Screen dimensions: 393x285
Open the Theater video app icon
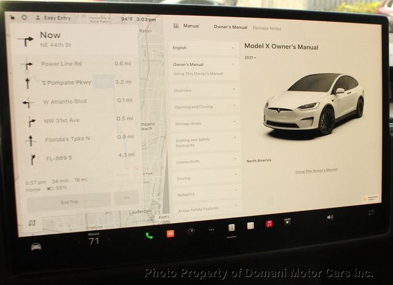tap(287, 221)
